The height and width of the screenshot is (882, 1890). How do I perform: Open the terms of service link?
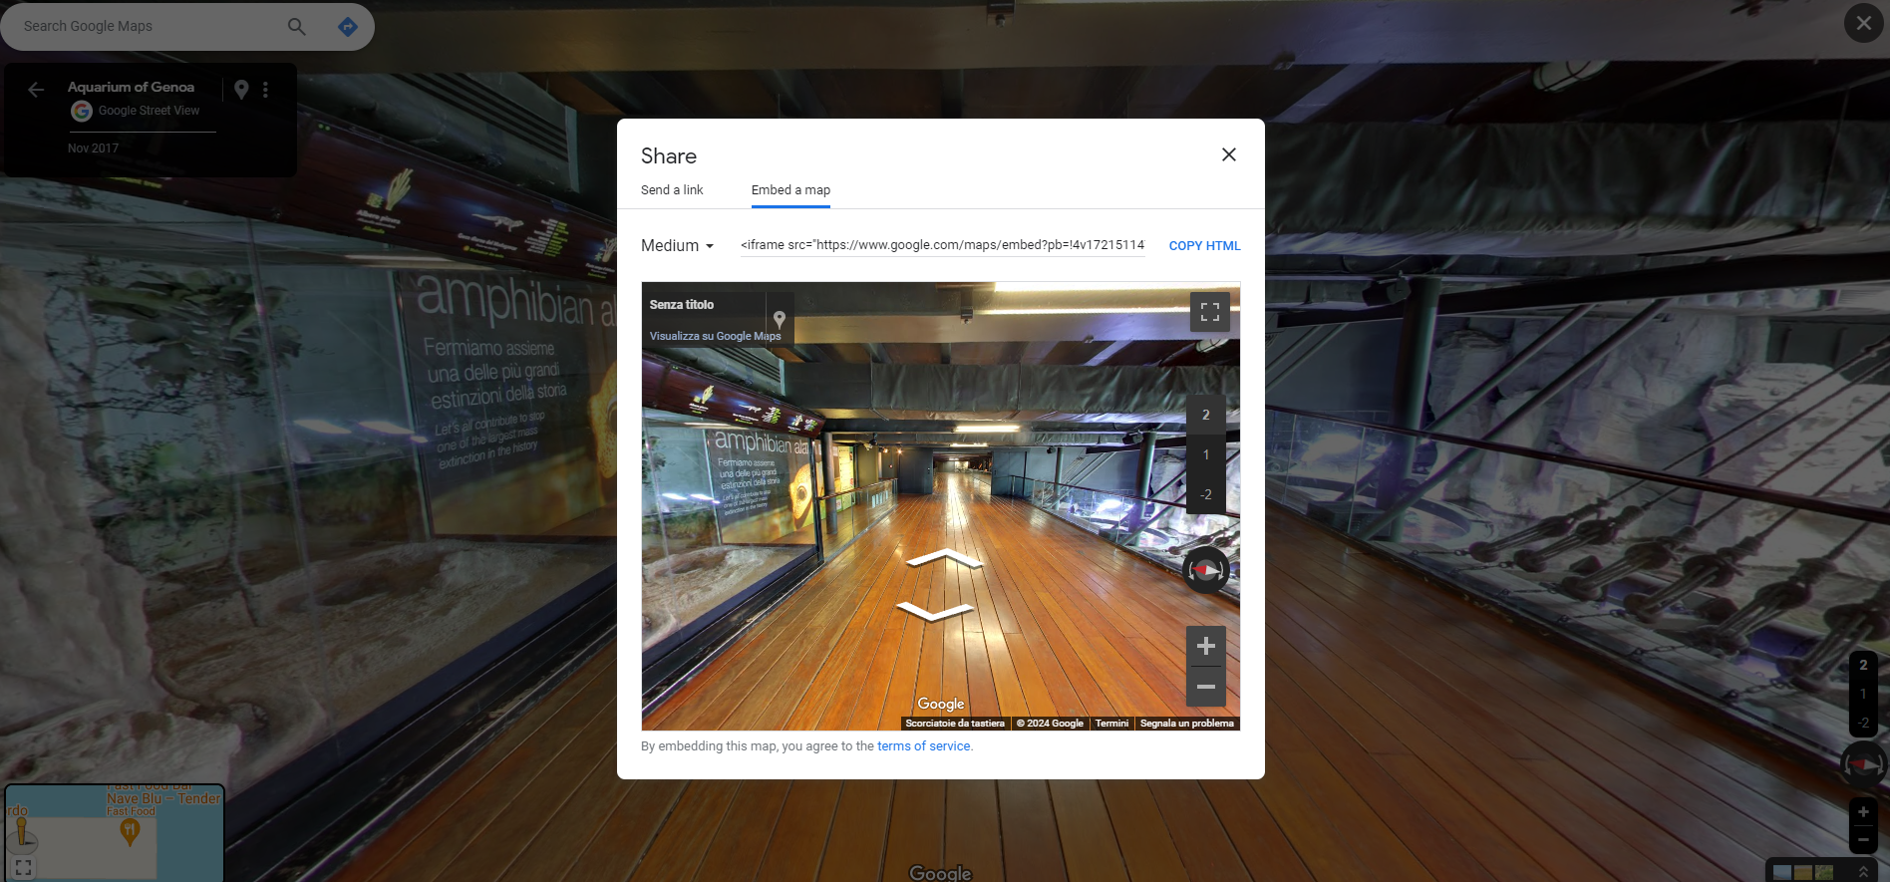pyautogui.click(x=923, y=746)
